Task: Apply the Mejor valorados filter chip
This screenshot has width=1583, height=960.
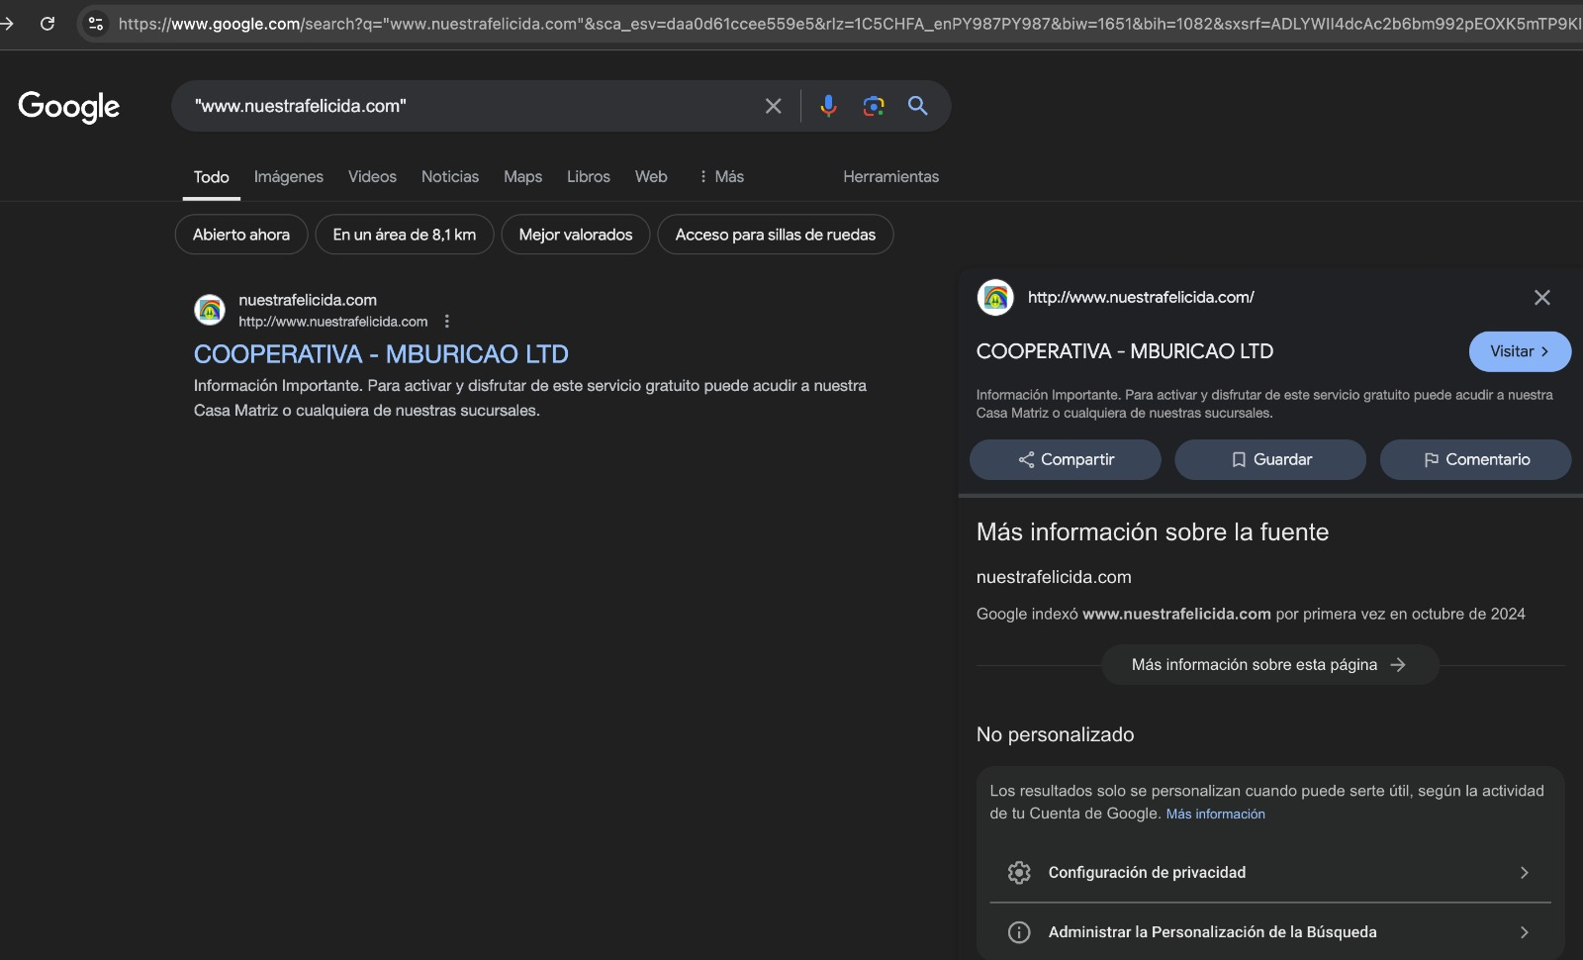Action: tap(576, 235)
